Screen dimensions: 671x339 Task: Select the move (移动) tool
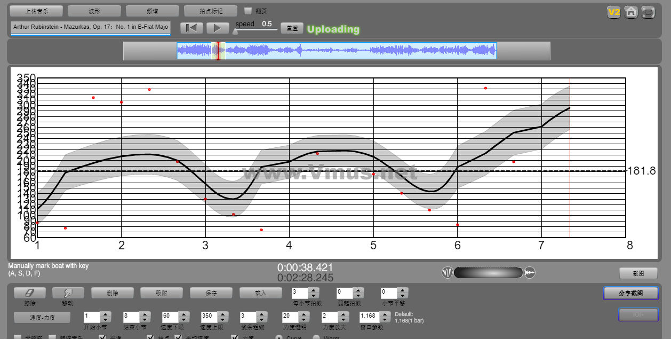click(68, 293)
